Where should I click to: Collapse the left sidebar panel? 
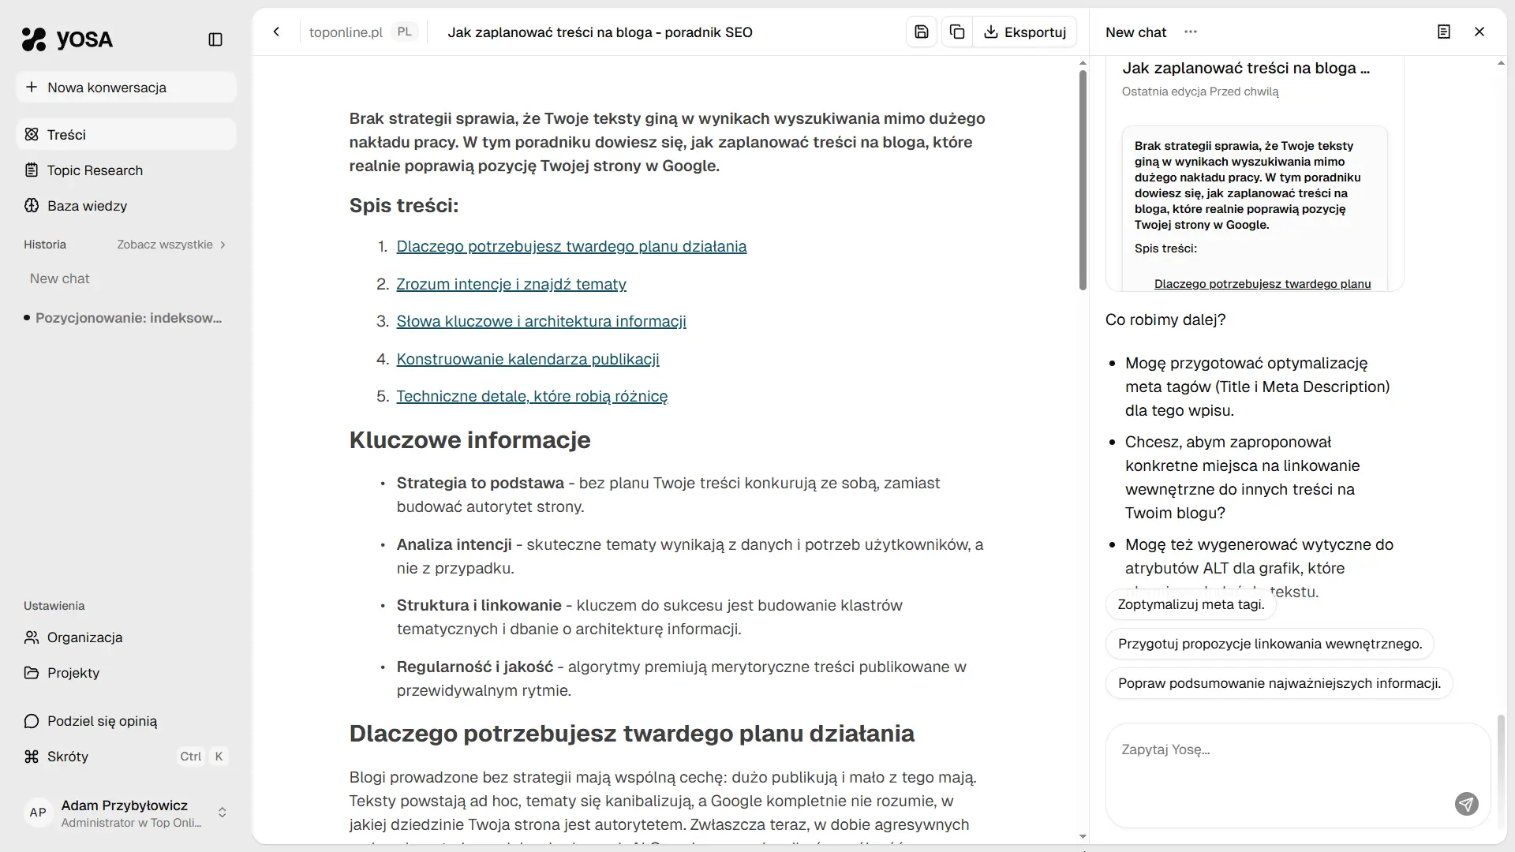(215, 39)
